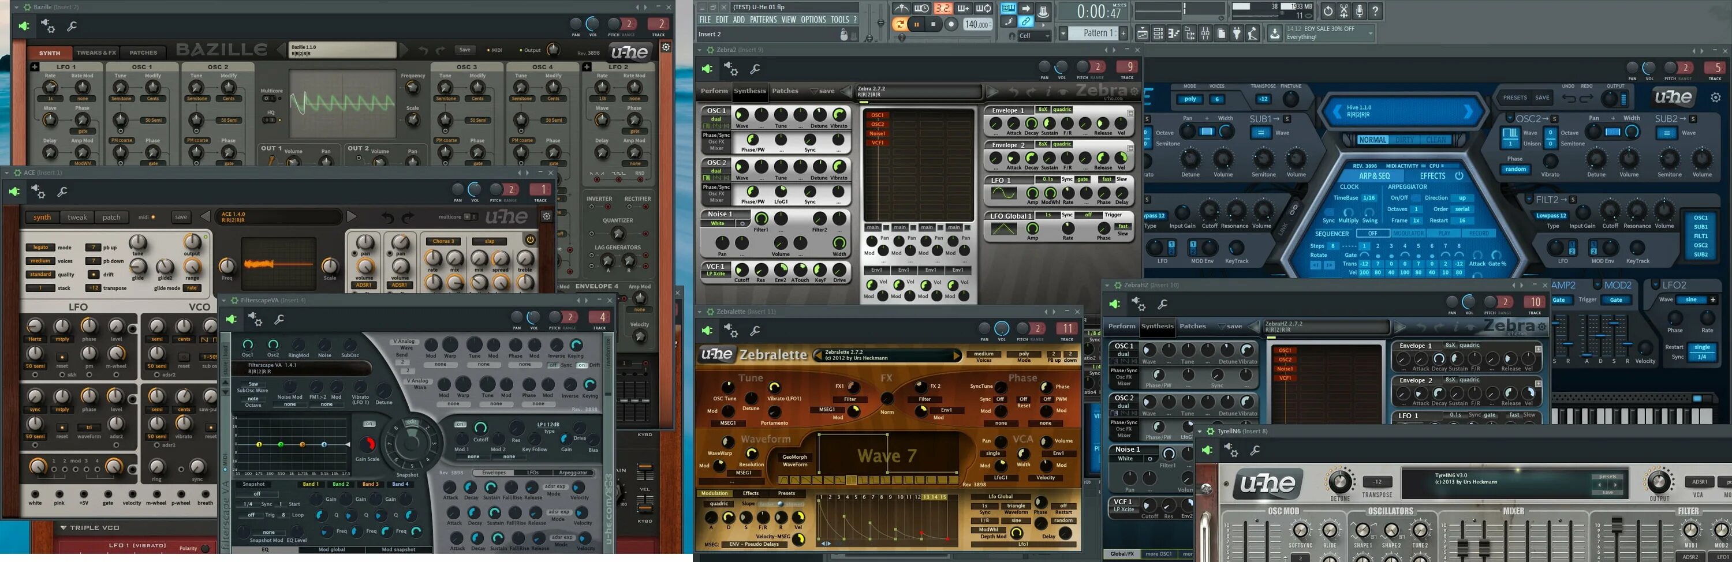Open Bazille detailed settings gear-plug icon
Screen dimensions: 1732x562
[x=48, y=25]
